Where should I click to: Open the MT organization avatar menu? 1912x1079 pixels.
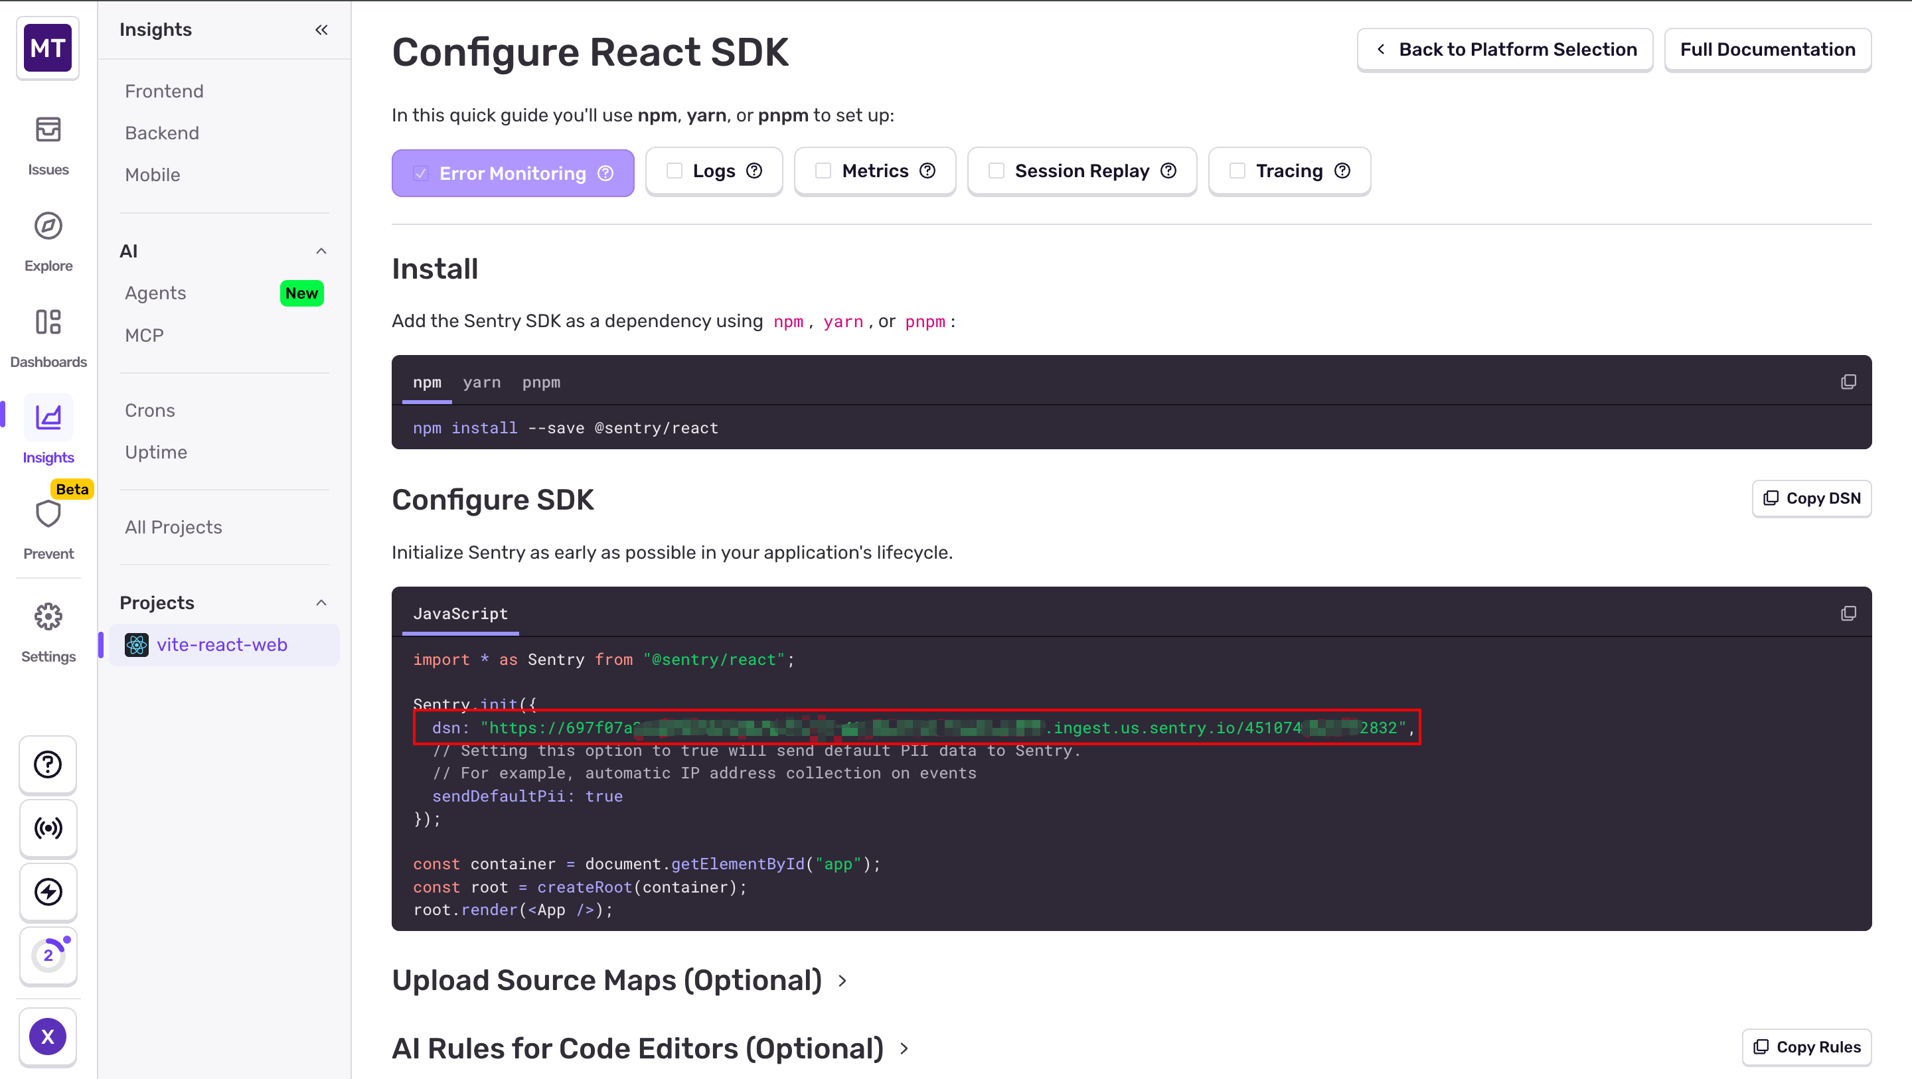click(48, 48)
